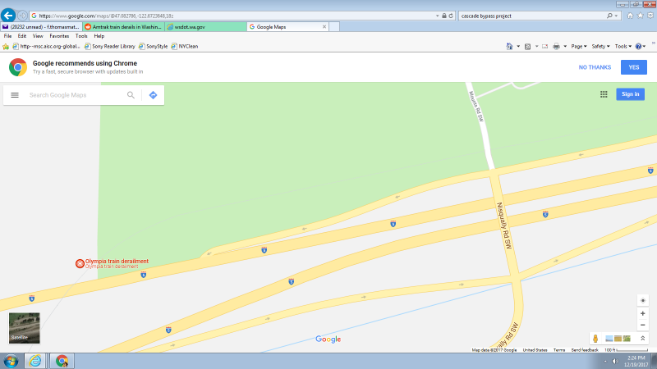Zoom out on the map
Screen dimensions: 657x369
click(643, 325)
